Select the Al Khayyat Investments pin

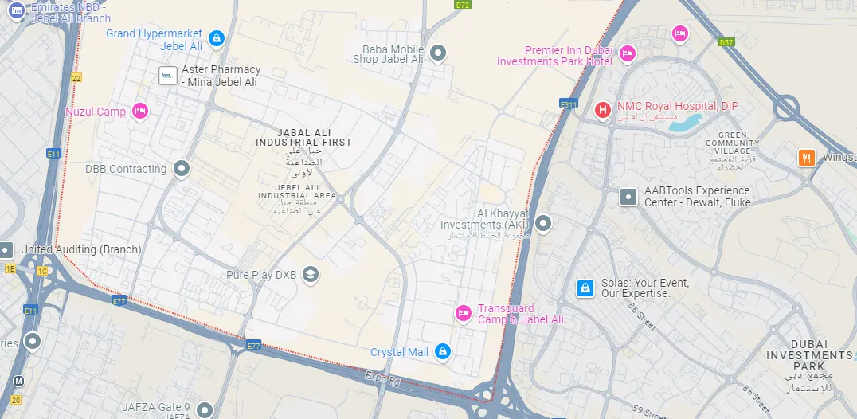pos(542,223)
